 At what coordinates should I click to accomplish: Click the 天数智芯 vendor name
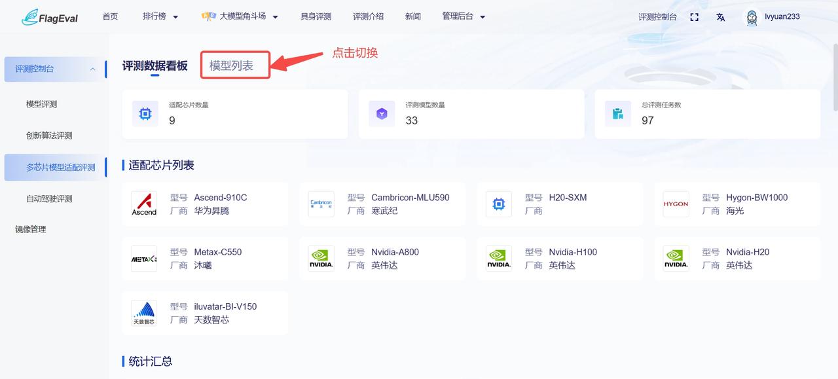211,319
